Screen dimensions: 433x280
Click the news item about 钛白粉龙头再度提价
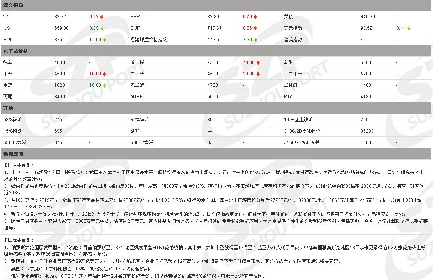214,190
